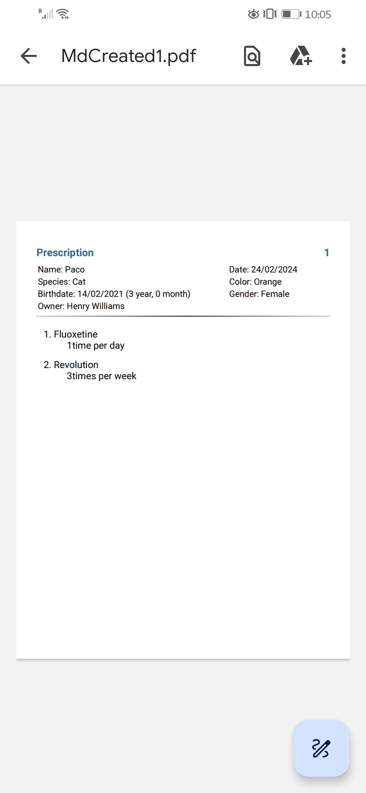The width and height of the screenshot is (366, 793).
Task: Tap the vibrate mode status icon
Action: pos(270,14)
